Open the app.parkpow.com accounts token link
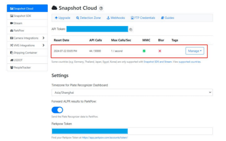 [105, 138]
